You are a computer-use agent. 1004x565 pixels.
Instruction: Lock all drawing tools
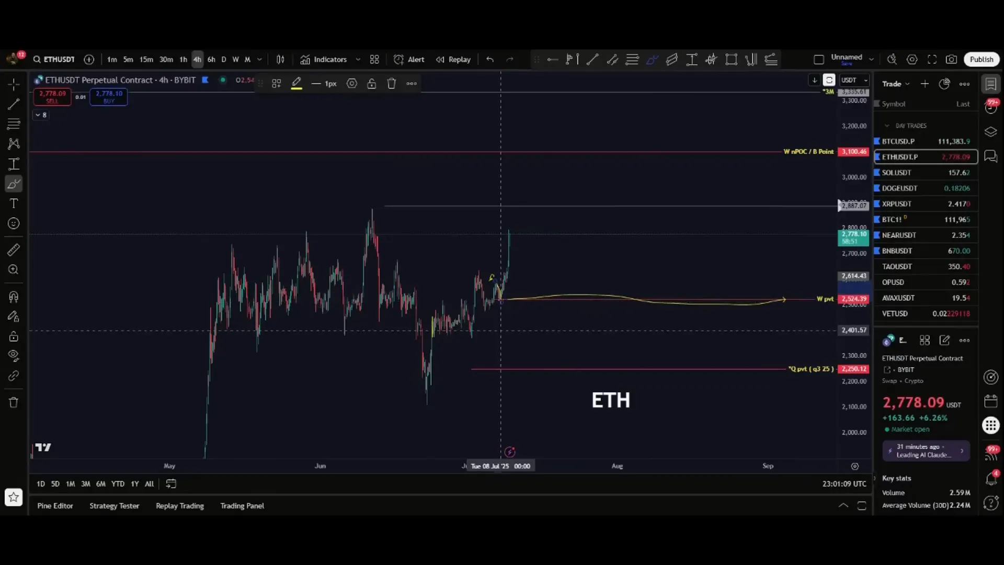tap(14, 336)
